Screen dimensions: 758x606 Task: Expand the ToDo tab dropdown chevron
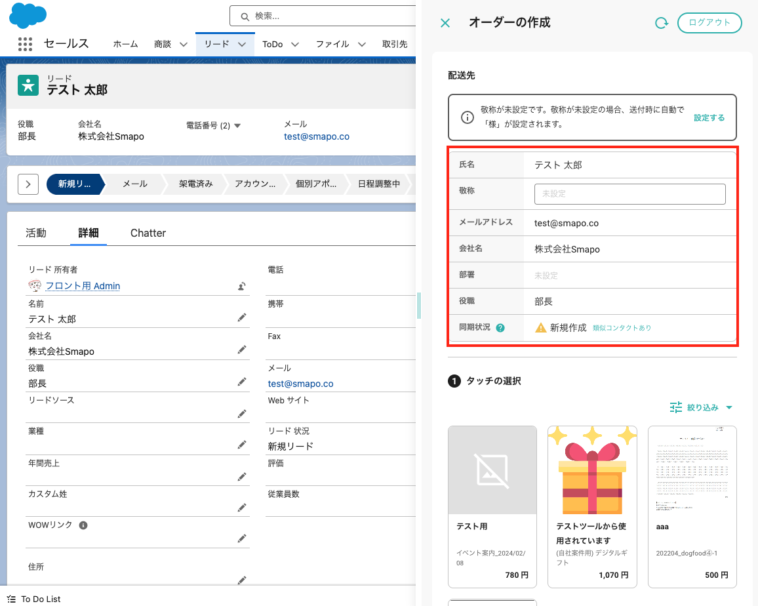(x=295, y=45)
